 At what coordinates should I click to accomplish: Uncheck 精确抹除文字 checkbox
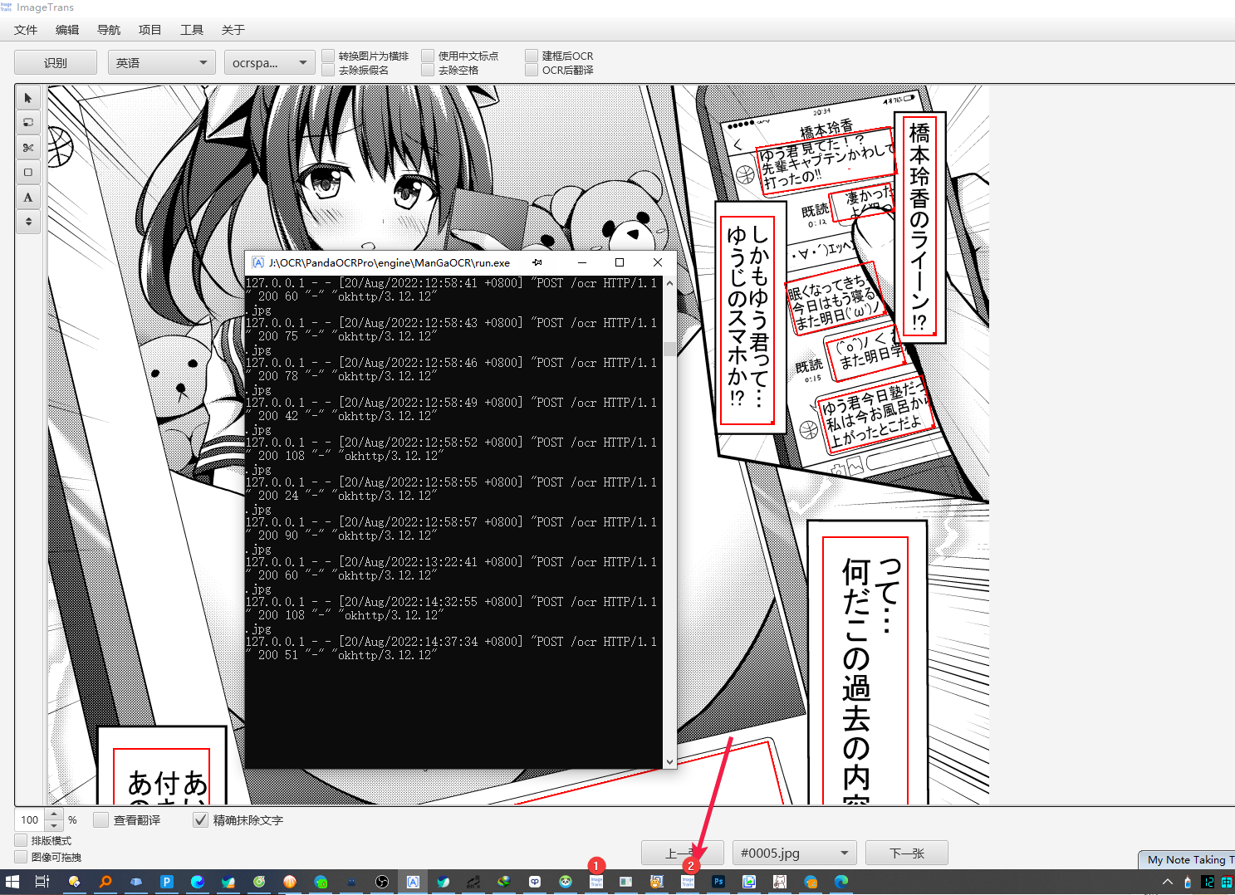[200, 819]
